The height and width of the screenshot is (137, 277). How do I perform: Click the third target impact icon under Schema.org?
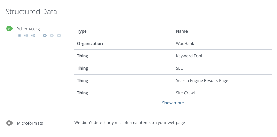pyautogui.click(x=33, y=36)
